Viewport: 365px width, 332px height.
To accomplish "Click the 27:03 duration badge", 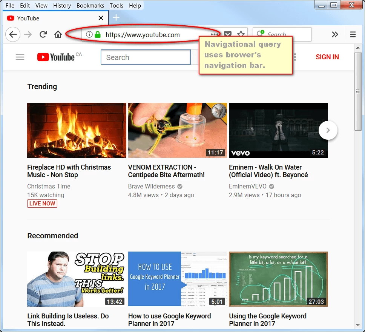I will click(x=316, y=301).
